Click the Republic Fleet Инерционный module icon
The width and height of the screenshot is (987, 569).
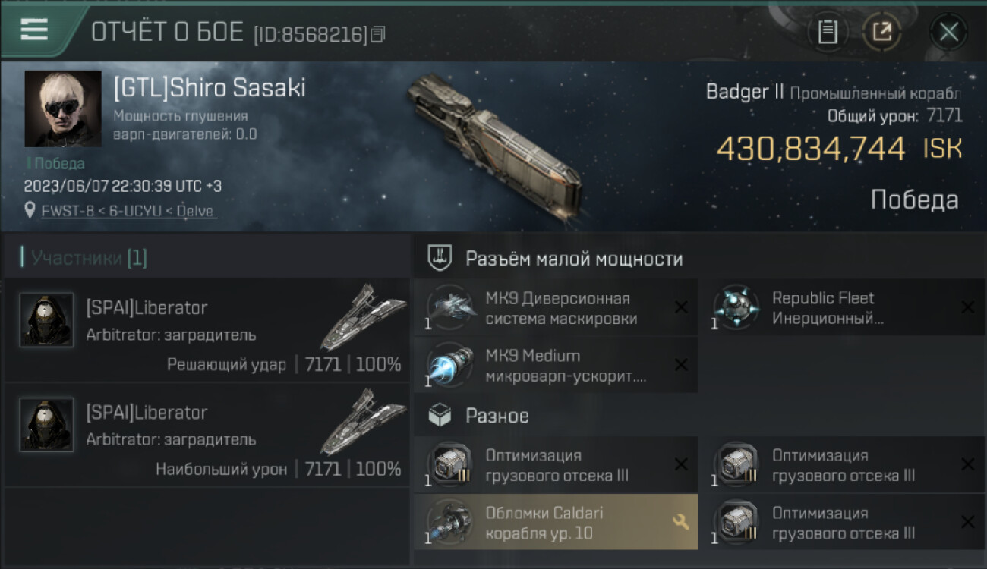[736, 307]
